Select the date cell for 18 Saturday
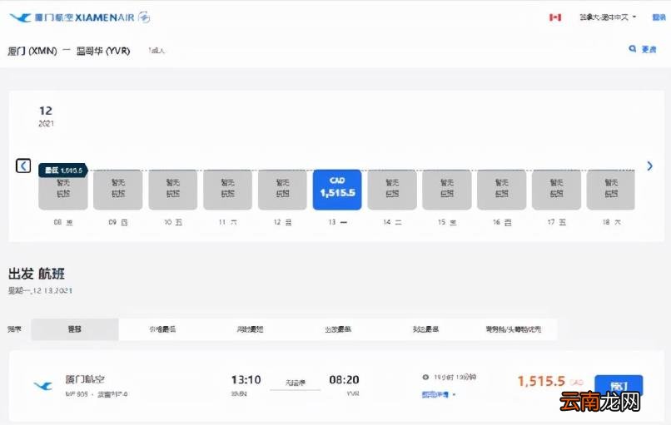This screenshot has height=425, width=671. [611, 190]
